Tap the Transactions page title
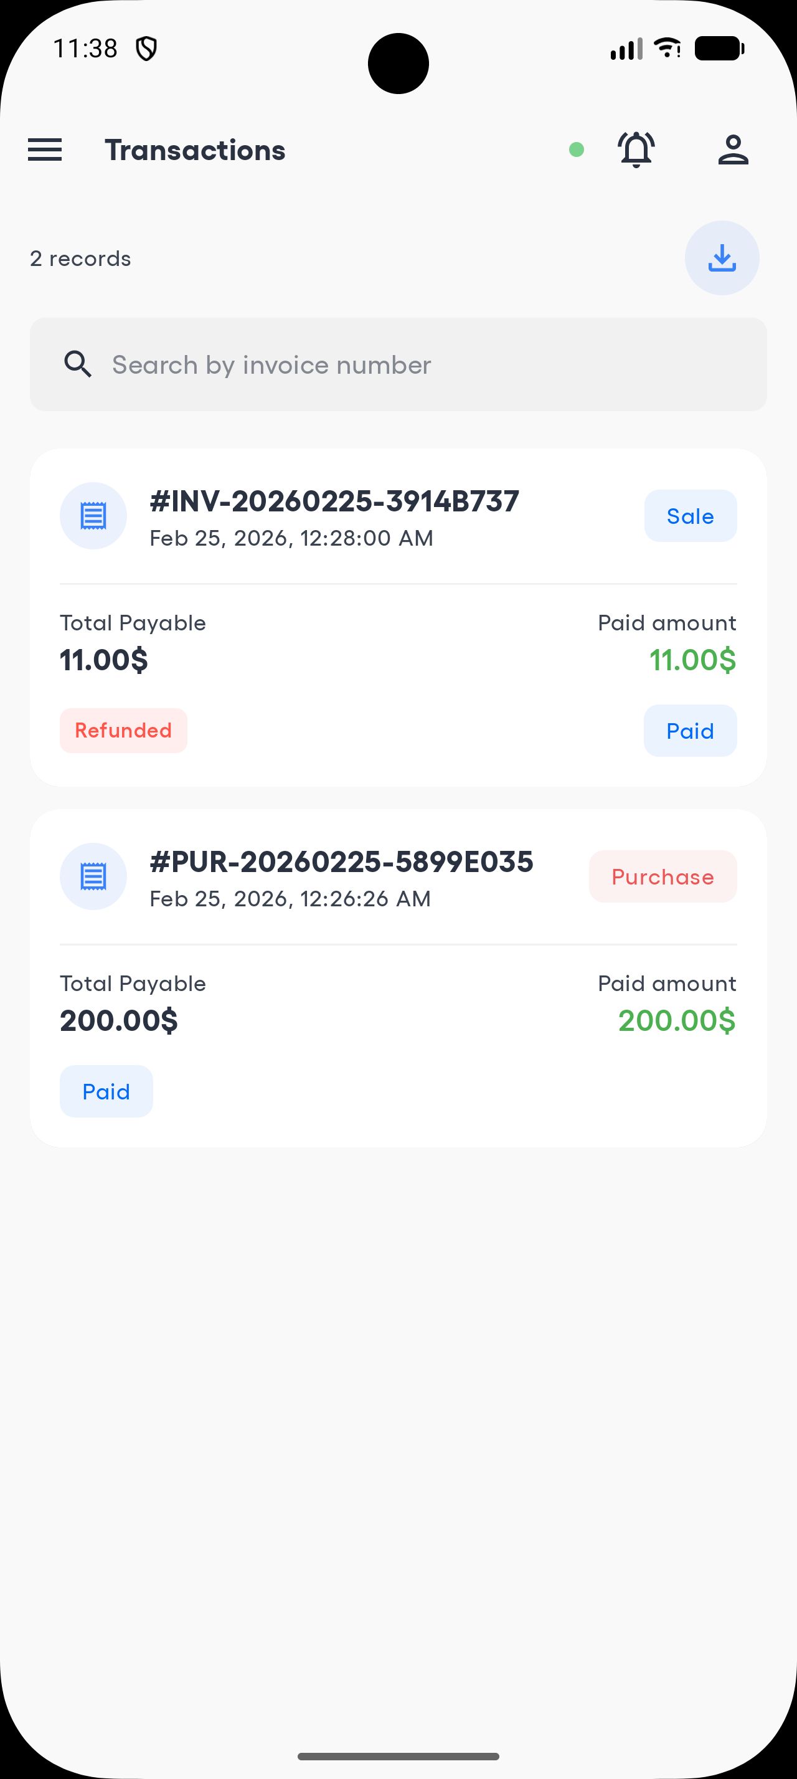The image size is (797, 1779). tap(196, 151)
